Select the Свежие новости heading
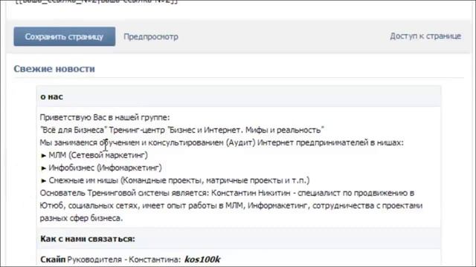Image resolution: width=476 pixels, height=267 pixels. click(54, 69)
